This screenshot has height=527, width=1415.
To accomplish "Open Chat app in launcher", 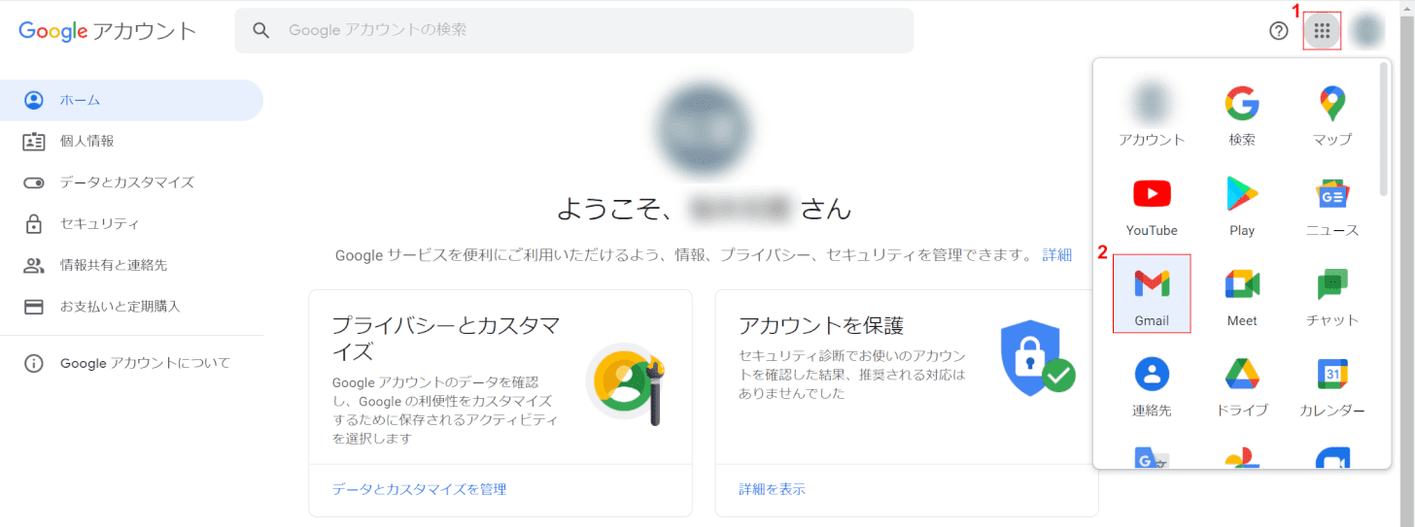I will [x=1332, y=294].
